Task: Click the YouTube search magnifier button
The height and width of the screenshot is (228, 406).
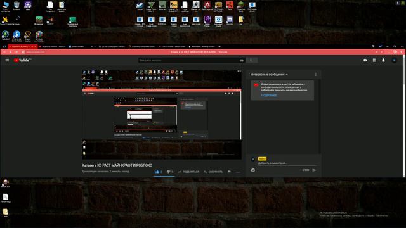Action: (251, 60)
